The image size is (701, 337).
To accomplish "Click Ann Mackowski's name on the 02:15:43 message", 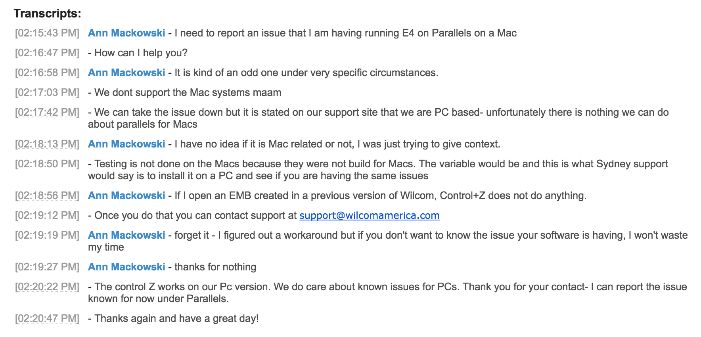I will coord(126,33).
